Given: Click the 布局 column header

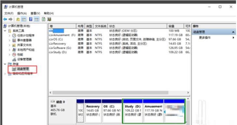Looking at the screenshot, I should tap(80, 26).
